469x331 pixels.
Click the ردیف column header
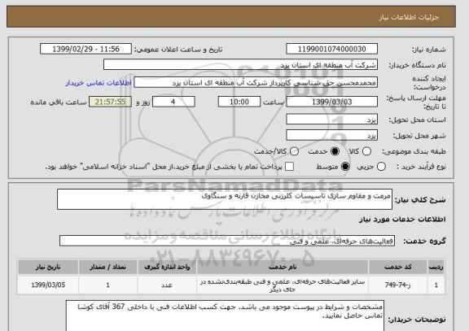[x=436, y=267]
